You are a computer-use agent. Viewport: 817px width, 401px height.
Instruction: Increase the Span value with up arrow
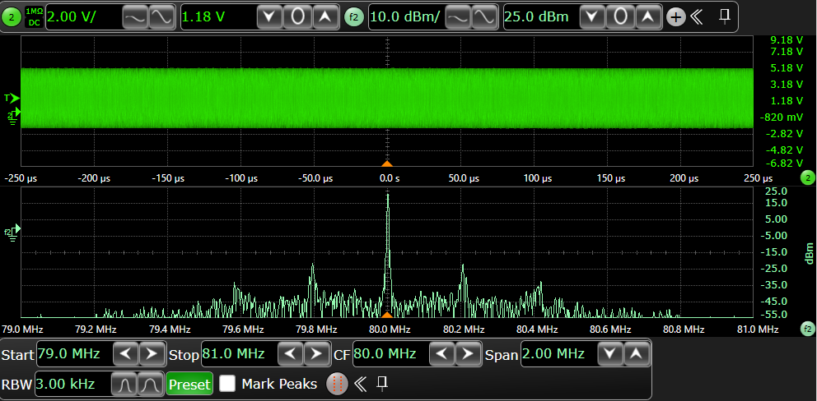coord(636,354)
